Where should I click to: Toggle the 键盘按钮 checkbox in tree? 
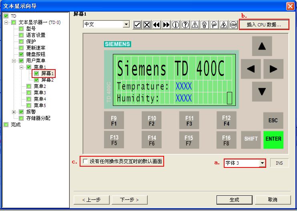pos(21,54)
